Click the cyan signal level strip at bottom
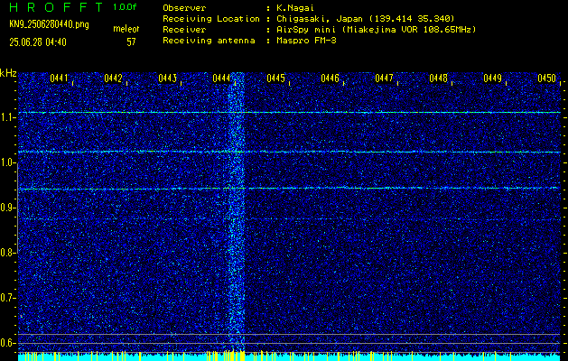Image resolution: width=568 pixels, height=361 pixels. [x=289, y=357]
